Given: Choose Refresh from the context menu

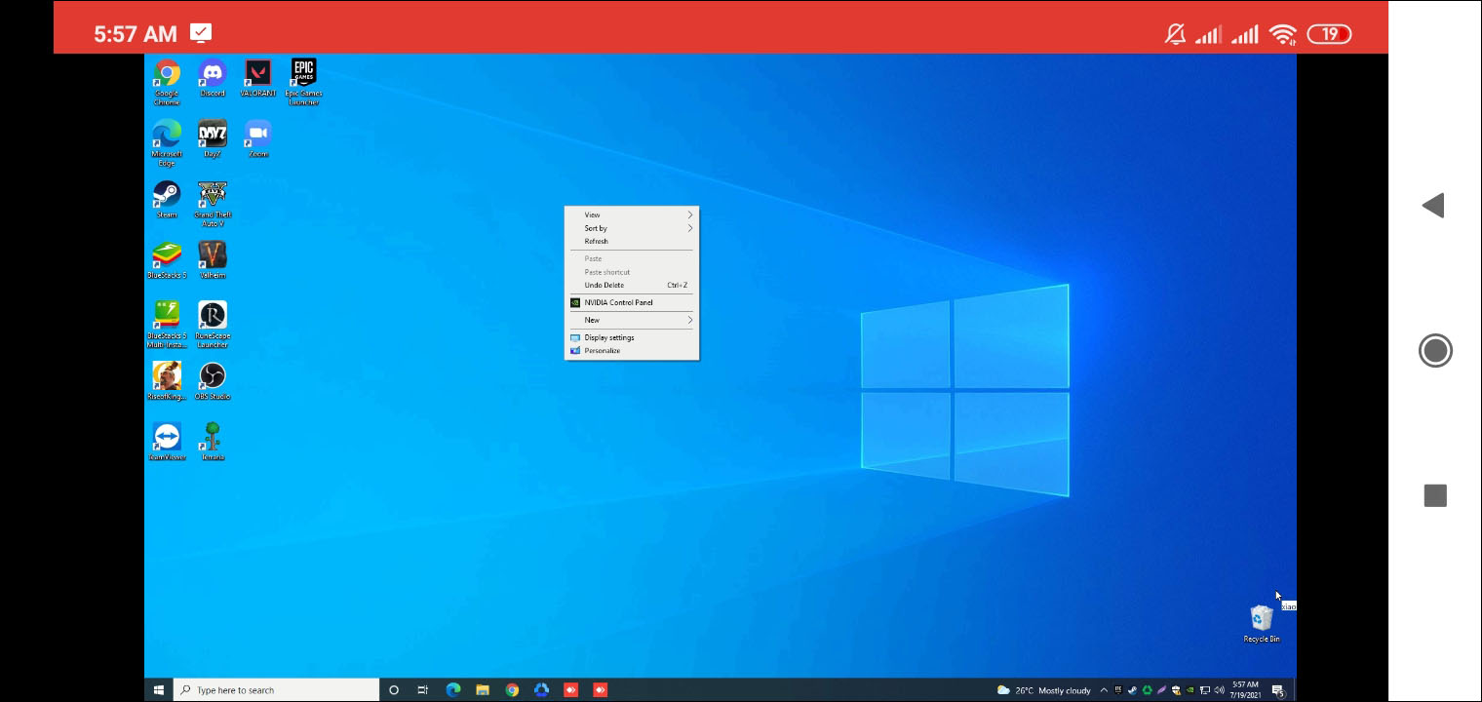Looking at the screenshot, I should click(x=597, y=241).
